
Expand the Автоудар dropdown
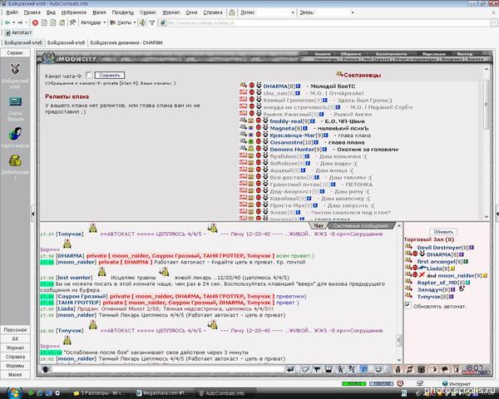coord(105,22)
